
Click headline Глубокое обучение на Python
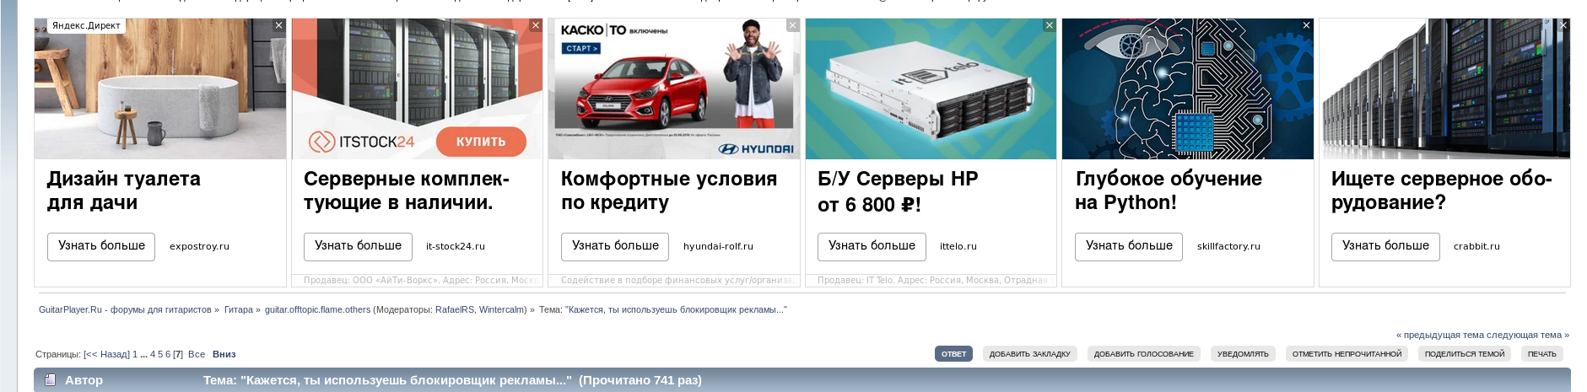click(1169, 191)
